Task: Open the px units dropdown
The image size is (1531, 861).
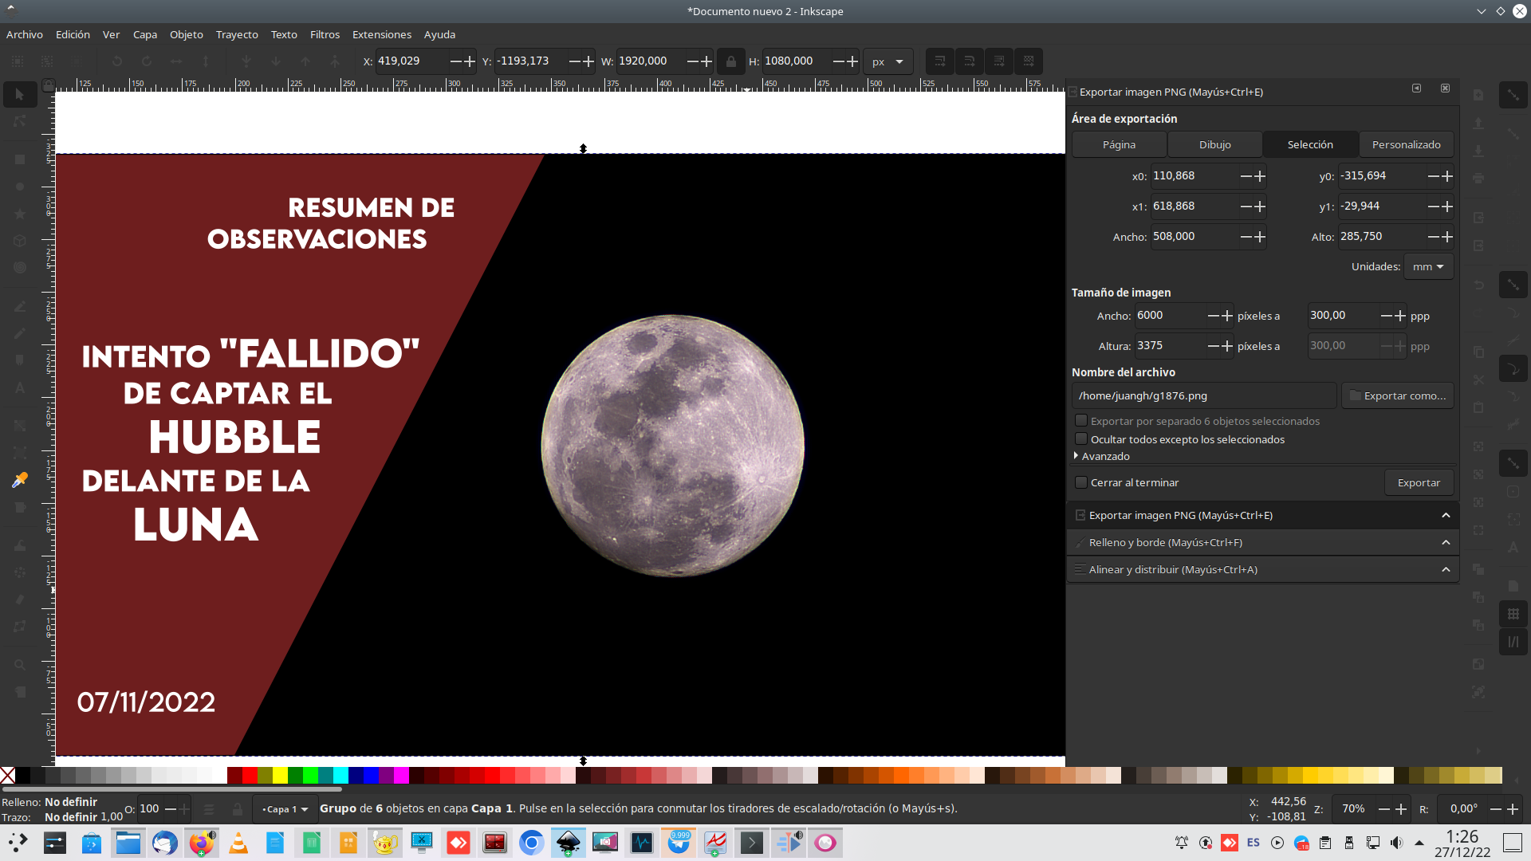Action: coord(888,61)
